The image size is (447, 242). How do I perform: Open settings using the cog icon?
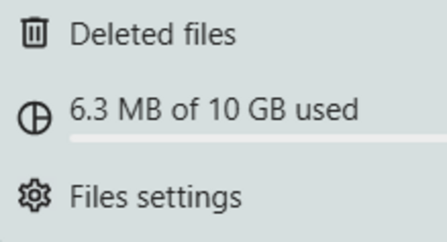click(x=35, y=195)
